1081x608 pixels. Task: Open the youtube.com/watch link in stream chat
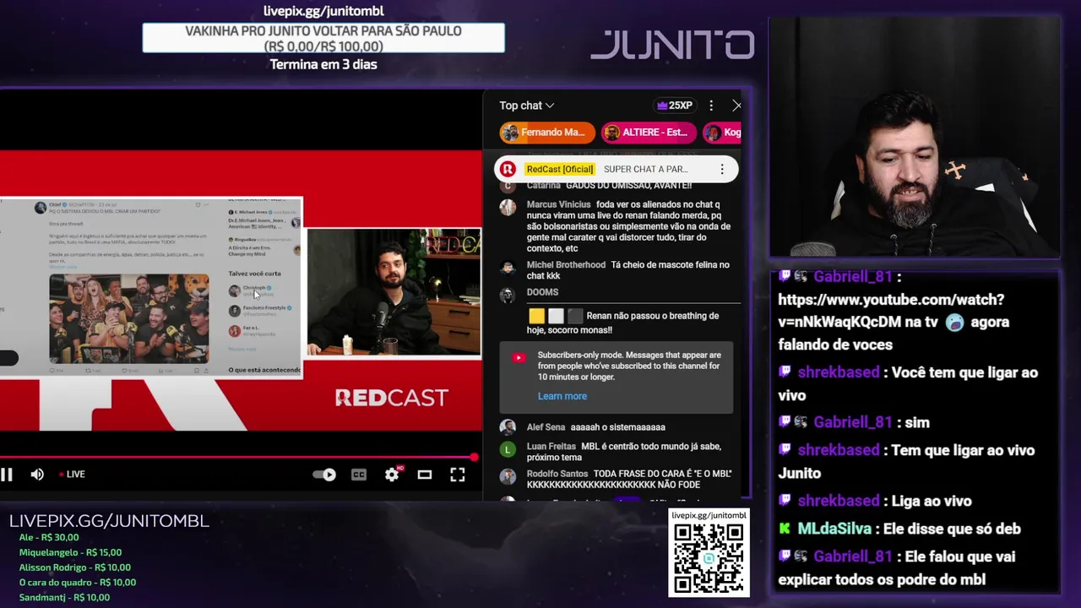[x=891, y=311]
